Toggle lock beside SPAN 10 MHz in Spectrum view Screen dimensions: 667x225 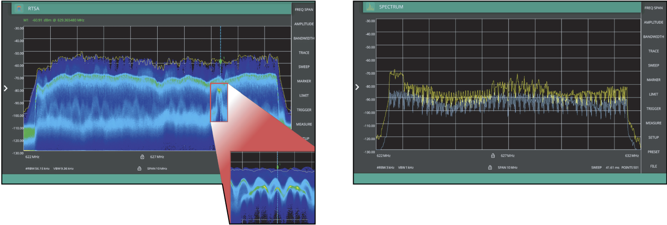(x=490, y=167)
